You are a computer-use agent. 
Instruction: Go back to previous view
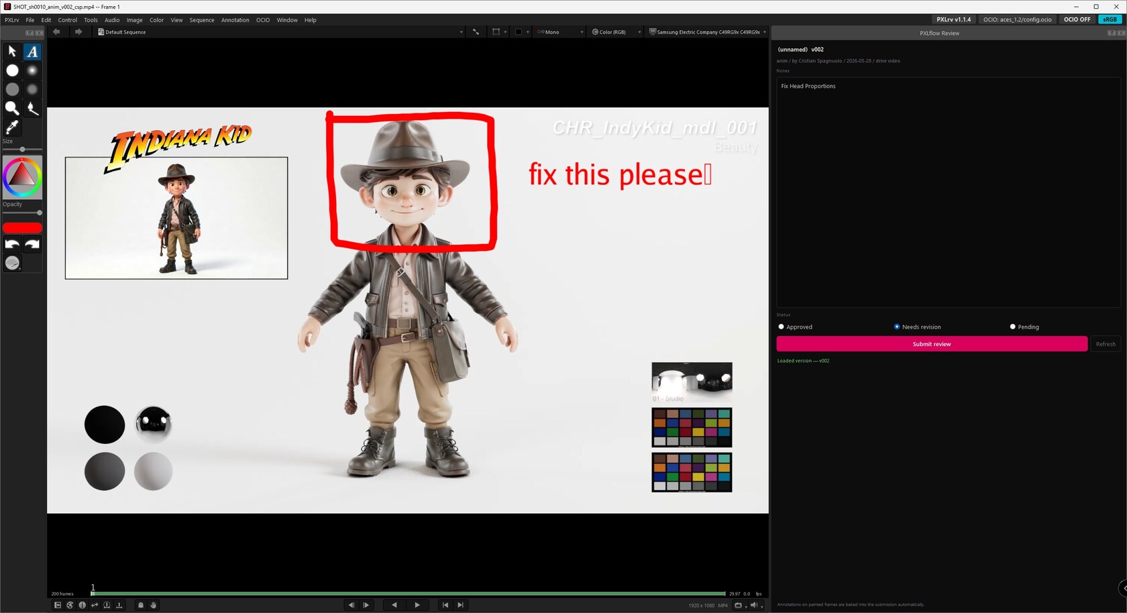click(56, 32)
